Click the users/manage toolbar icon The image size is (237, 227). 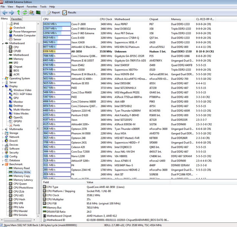coord(32,12)
